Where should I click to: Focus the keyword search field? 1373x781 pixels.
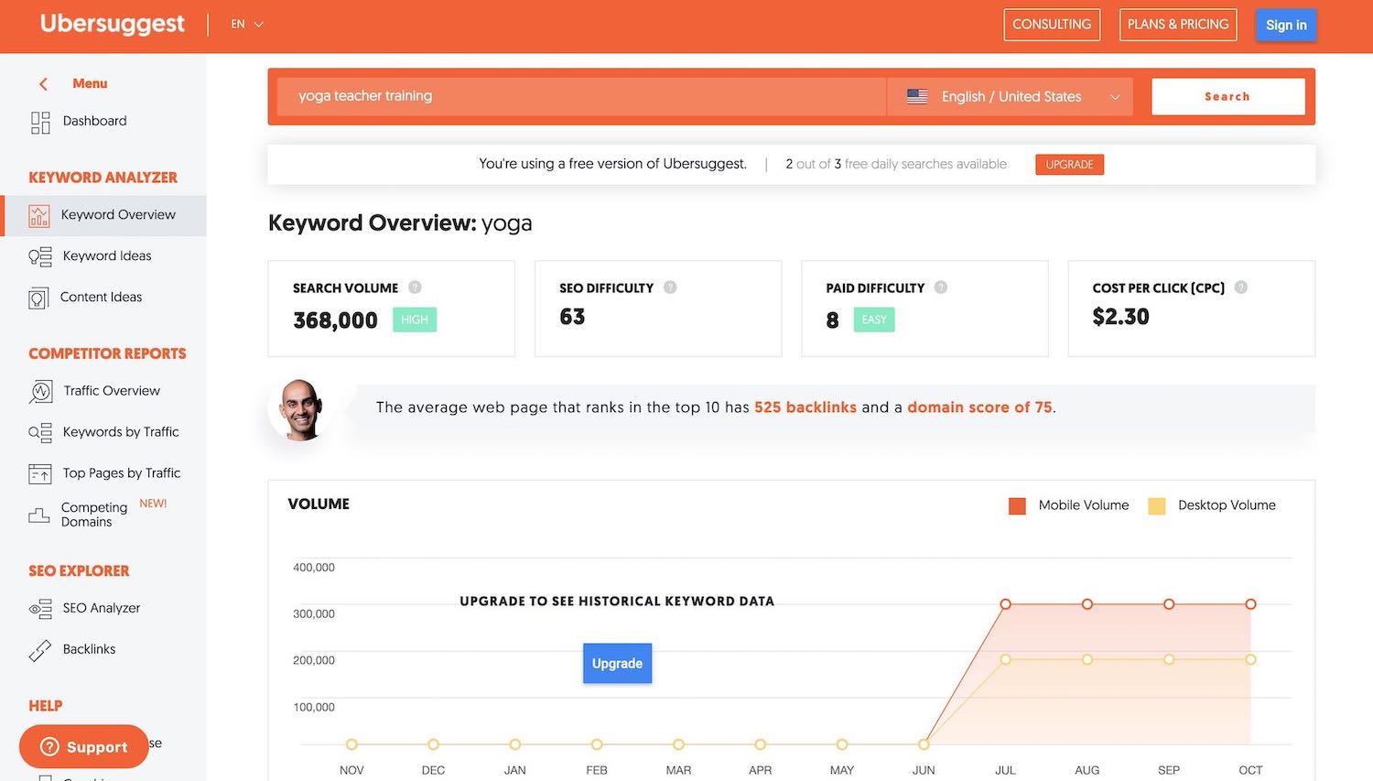(582, 96)
